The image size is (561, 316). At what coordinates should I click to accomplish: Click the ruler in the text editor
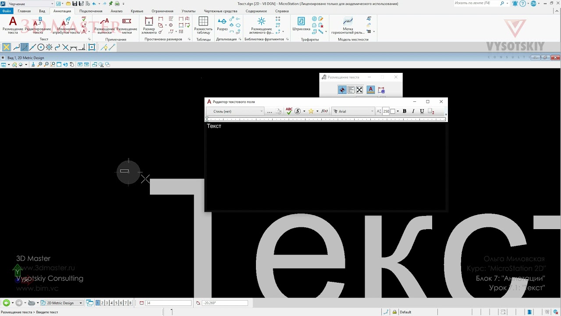pos(326,119)
